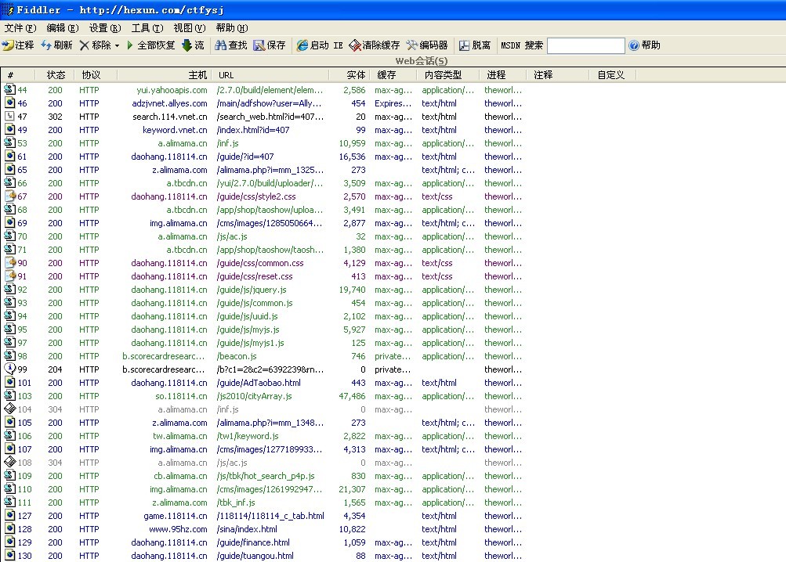The width and height of the screenshot is (786, 562).
Task: Click the 脱离 detach icon
Action: click(x=464, y=45)
